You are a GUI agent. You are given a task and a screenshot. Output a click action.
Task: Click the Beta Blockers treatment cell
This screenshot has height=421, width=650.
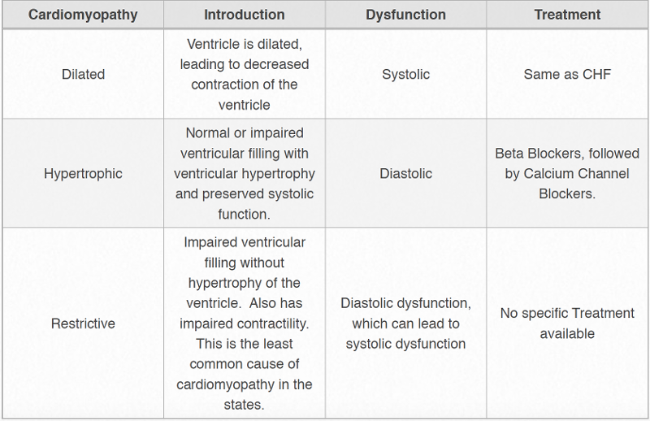[x=567, y=173]
